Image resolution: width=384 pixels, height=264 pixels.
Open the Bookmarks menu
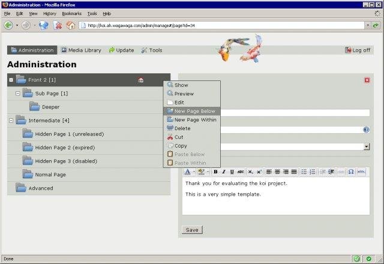[71, 14]
